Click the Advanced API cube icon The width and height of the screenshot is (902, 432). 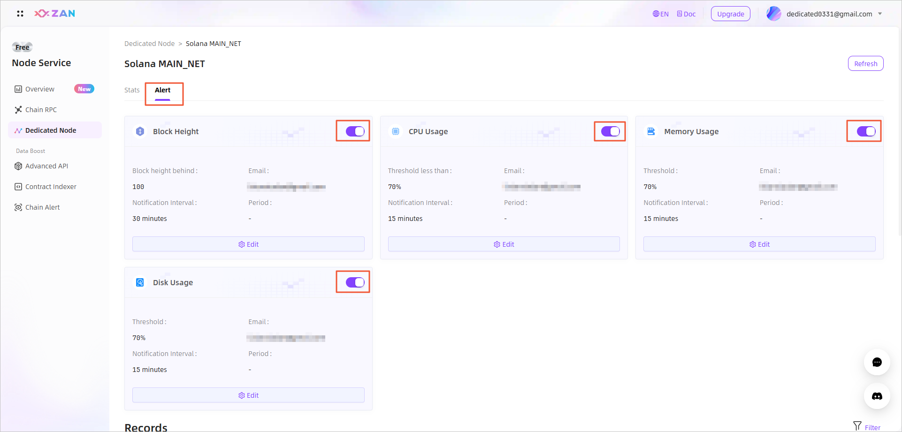pyautogui.click(x=18, y=166)
